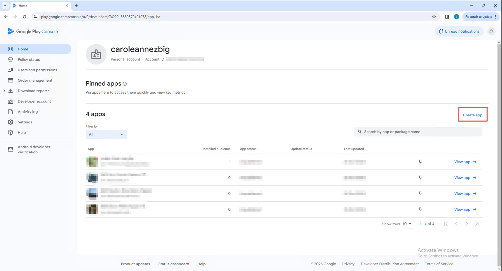Image resolution: width=502 pixels, height=271 pixels.
Task: Click the Google Play Console logo
Action: (33, 32)
